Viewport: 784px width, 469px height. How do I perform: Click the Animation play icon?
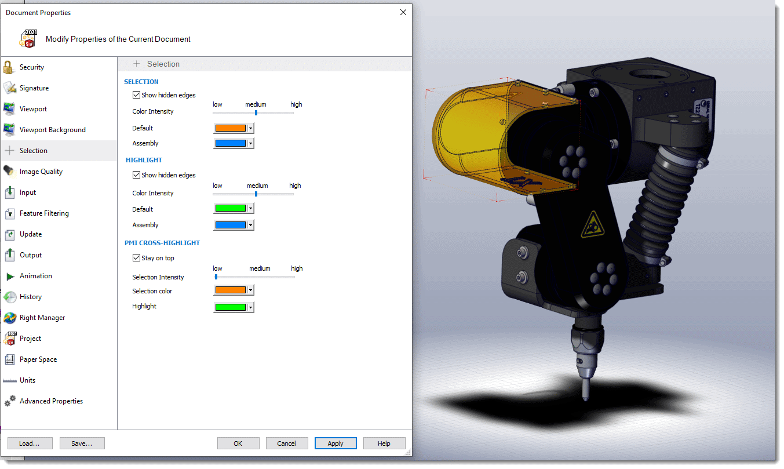[x=9, y=276]
